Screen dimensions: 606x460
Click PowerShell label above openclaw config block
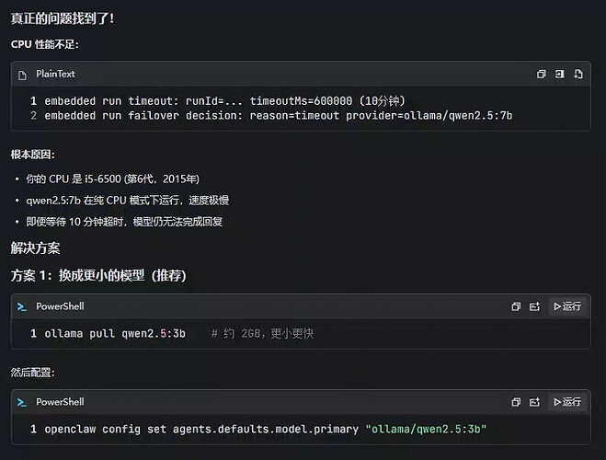[60, 402]
